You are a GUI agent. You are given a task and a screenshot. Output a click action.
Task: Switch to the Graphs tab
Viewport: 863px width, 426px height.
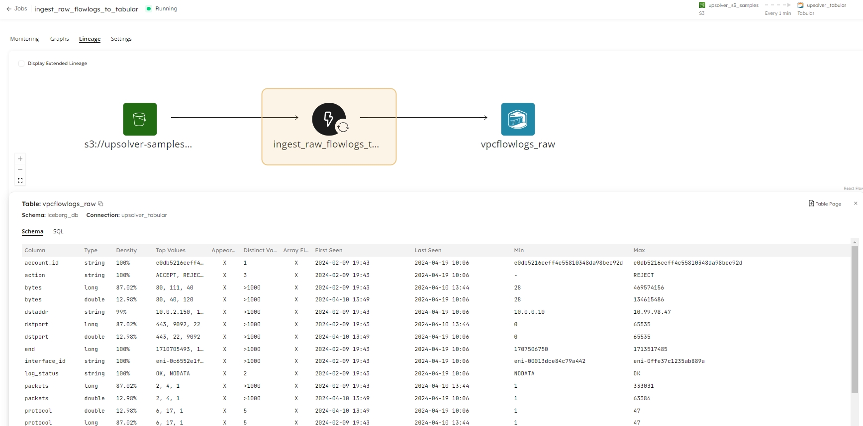point(59,39)
